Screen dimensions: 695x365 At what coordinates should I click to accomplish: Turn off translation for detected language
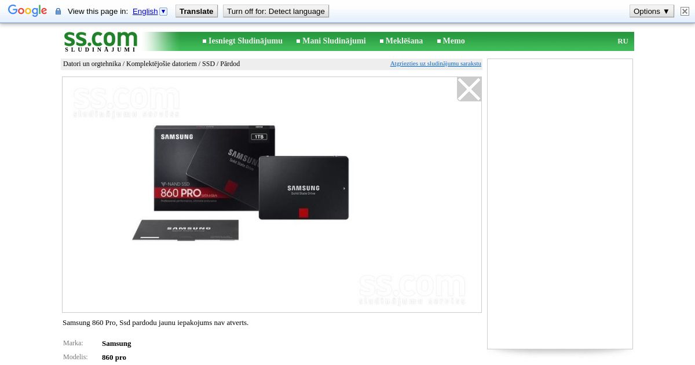pyautogui.click(x=276, y=11)
